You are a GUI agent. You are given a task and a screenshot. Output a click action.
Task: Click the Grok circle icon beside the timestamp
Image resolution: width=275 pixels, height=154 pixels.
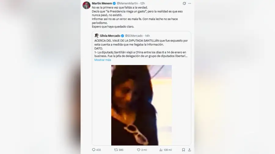point(184,3)
